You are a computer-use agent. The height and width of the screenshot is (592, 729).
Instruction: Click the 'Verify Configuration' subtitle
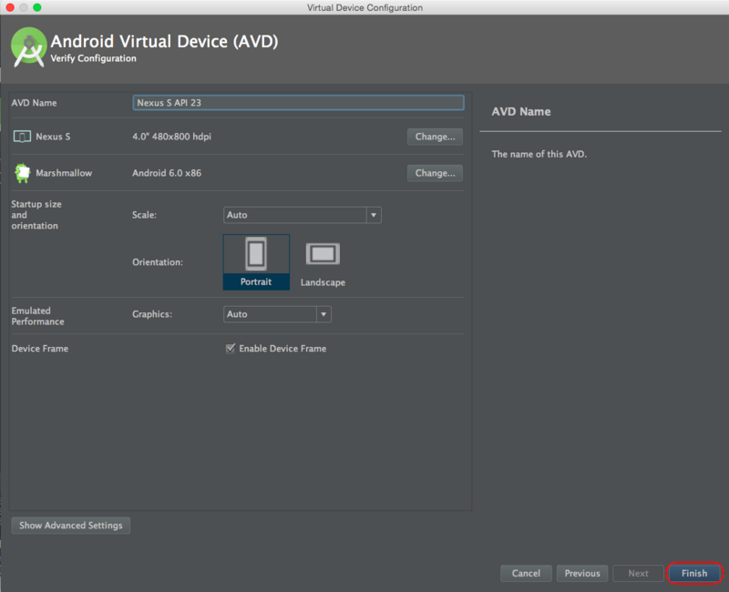pos(94,58)
